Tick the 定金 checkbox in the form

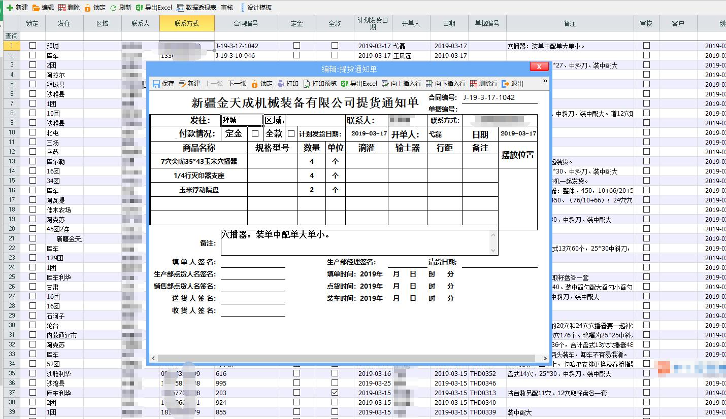255,134
